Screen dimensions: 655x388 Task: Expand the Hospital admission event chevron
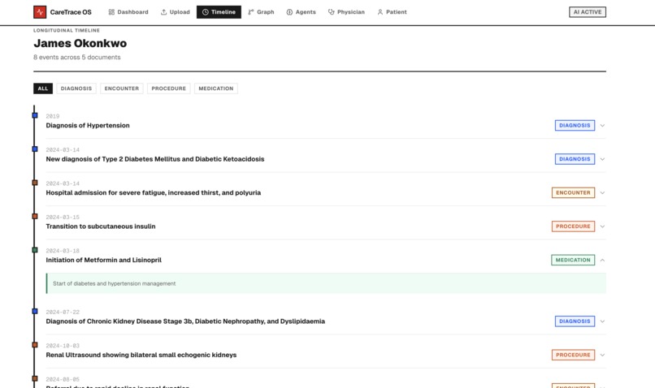[602, 192]
